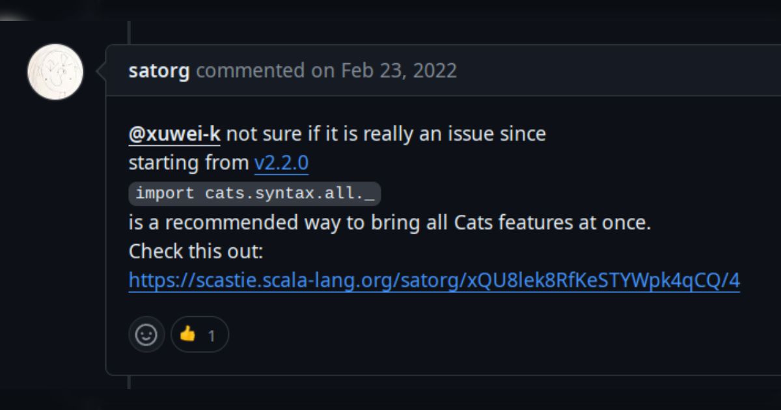Click empty header area right of the date
This screenshot has height=410, width=781.
618,70
